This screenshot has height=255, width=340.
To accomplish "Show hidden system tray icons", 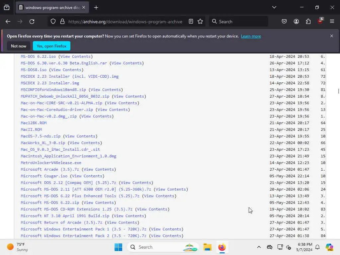I will click(x=259, y=247).
